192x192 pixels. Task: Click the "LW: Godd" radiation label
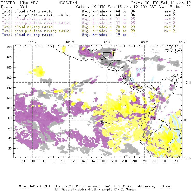click(x=62, y=190)
